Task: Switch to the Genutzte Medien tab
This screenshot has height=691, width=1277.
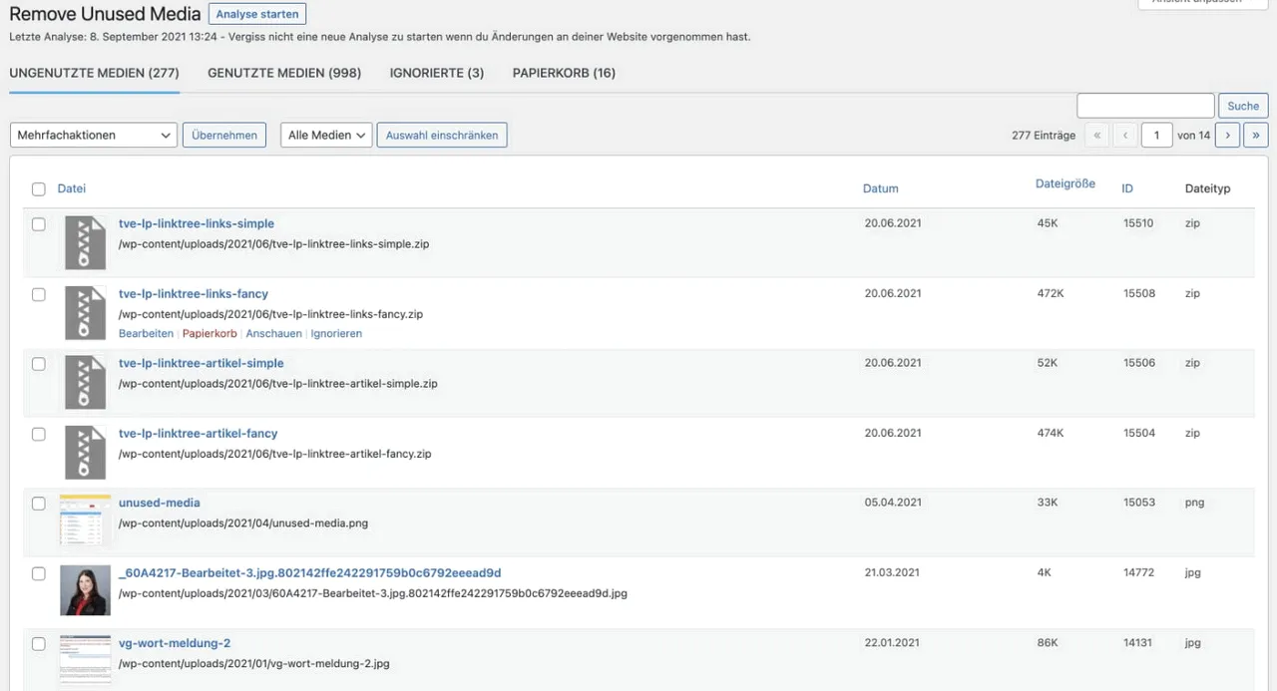Action: point(284,73)
